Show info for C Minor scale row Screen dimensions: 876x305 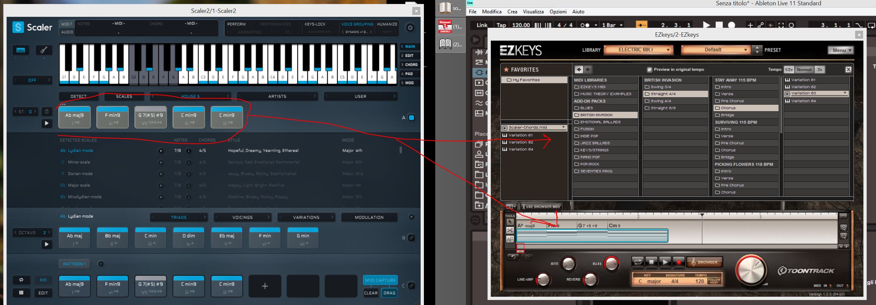coord(188,163)
